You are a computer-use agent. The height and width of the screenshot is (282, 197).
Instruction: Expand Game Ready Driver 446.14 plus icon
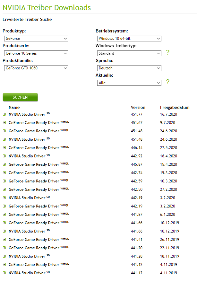[4, 148]
